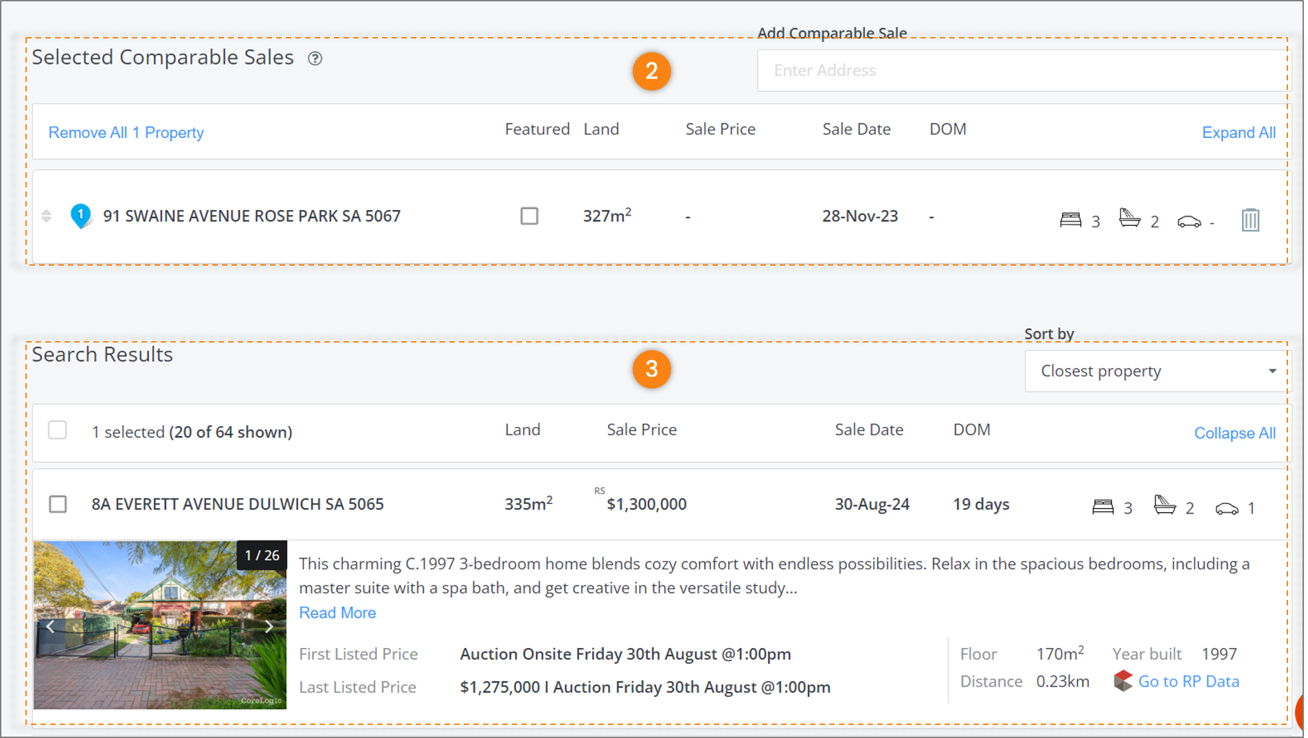Click Sale Date header in Selected Comparable Sales
The height and width of the screenshot is (738, 1308).
click(856, 129)
